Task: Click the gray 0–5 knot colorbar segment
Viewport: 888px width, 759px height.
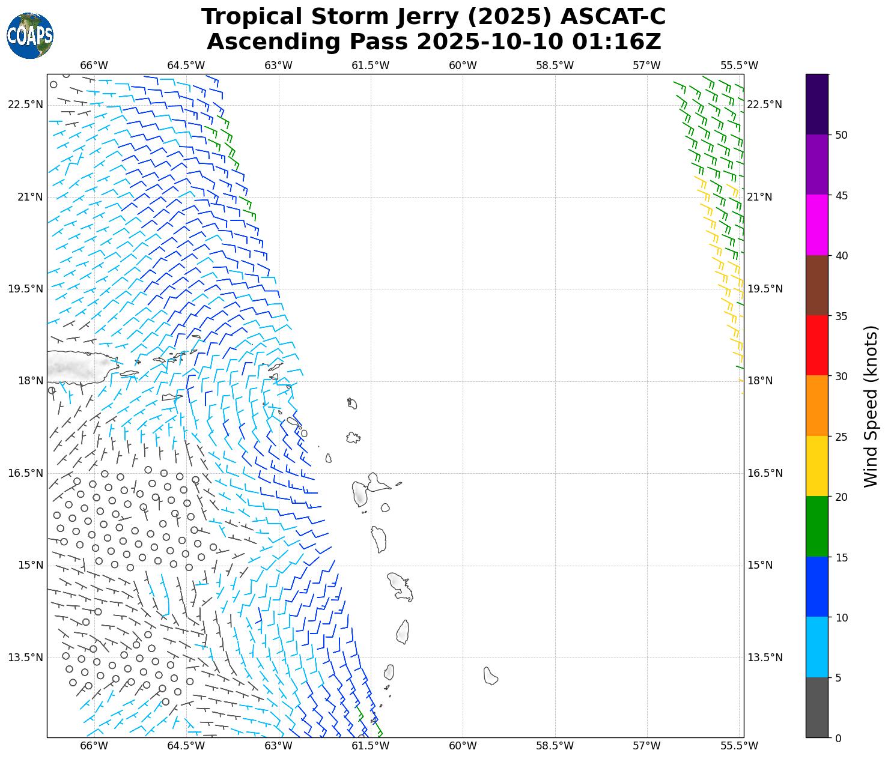Action: [817, 707]
